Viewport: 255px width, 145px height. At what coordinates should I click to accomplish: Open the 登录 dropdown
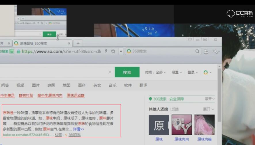[x=193, y=72]
